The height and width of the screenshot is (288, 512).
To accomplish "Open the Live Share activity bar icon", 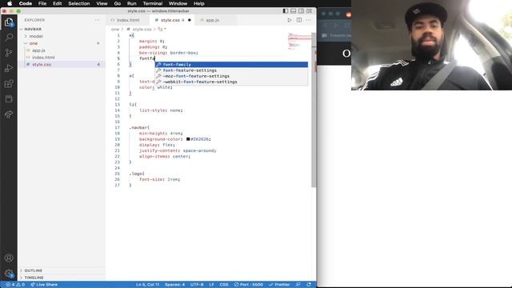I will point(9,114).
